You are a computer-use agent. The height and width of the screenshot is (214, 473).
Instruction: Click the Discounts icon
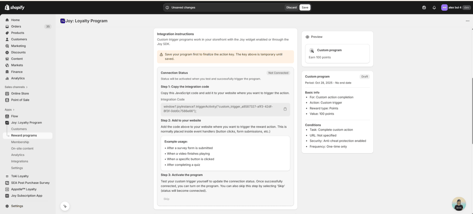[7, 52]
